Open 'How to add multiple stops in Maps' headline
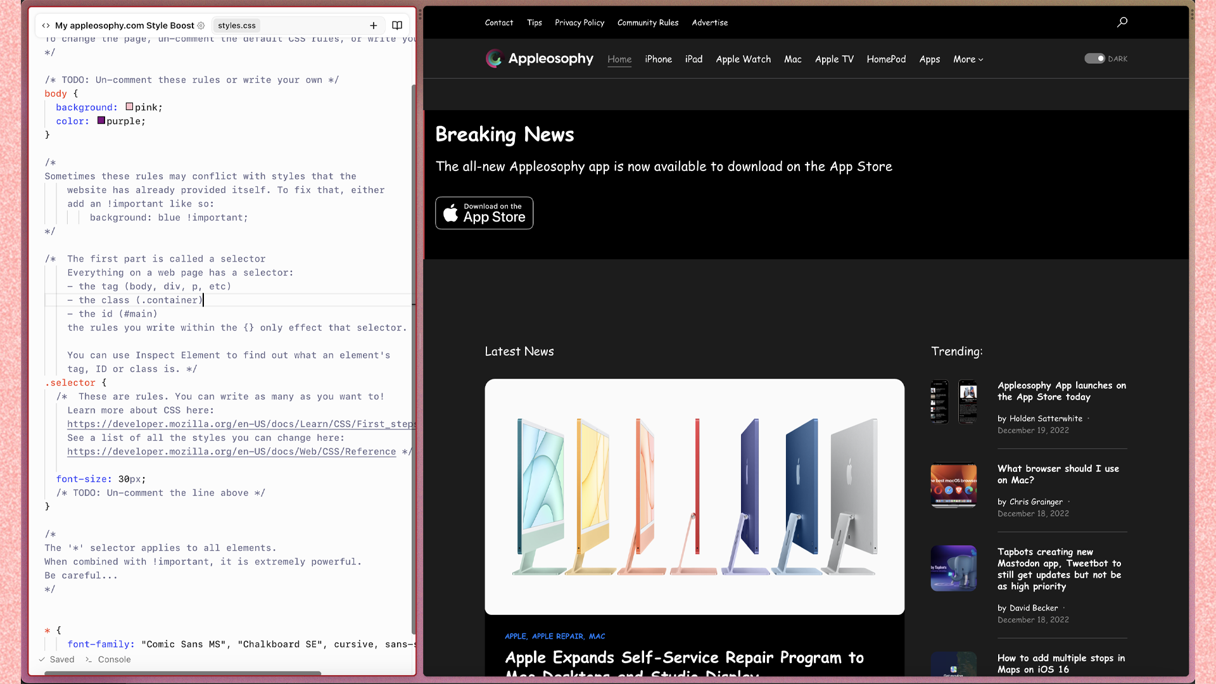 coord(1061,664)
